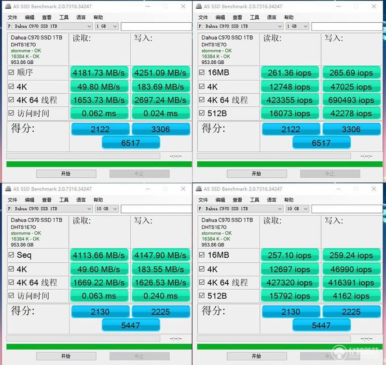The image size is (386, 365).
Task: Open the drive dropdown in the 10 GB iops window
Action: (240, 209)
